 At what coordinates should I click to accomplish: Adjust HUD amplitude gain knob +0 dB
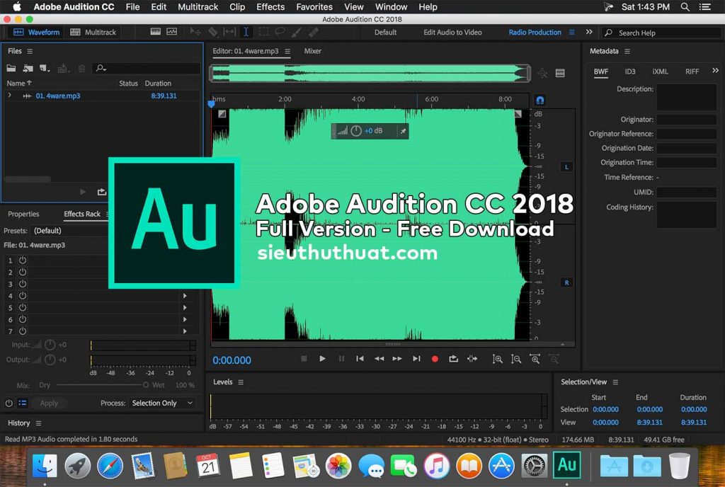pyautogui.click(x=356, y=131)
